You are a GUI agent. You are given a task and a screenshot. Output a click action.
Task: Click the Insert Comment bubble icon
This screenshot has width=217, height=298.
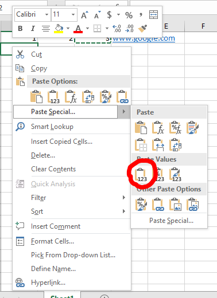20,226
